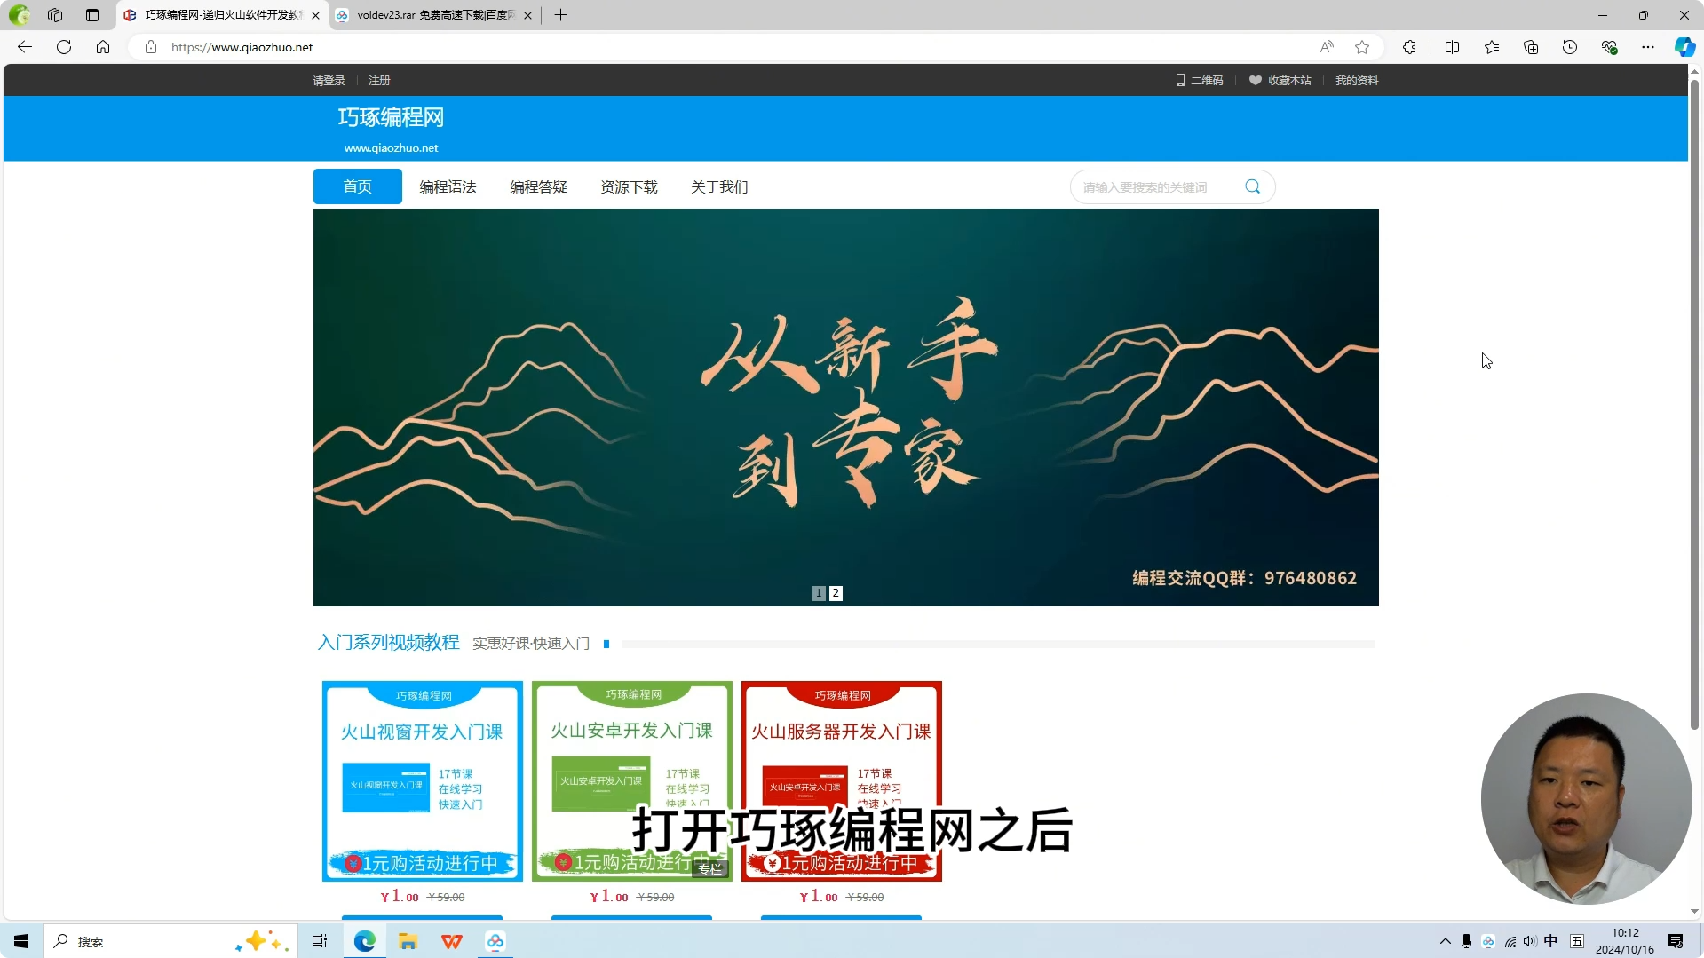Open 编程答疑 navigation item

(x=538, y=186)
